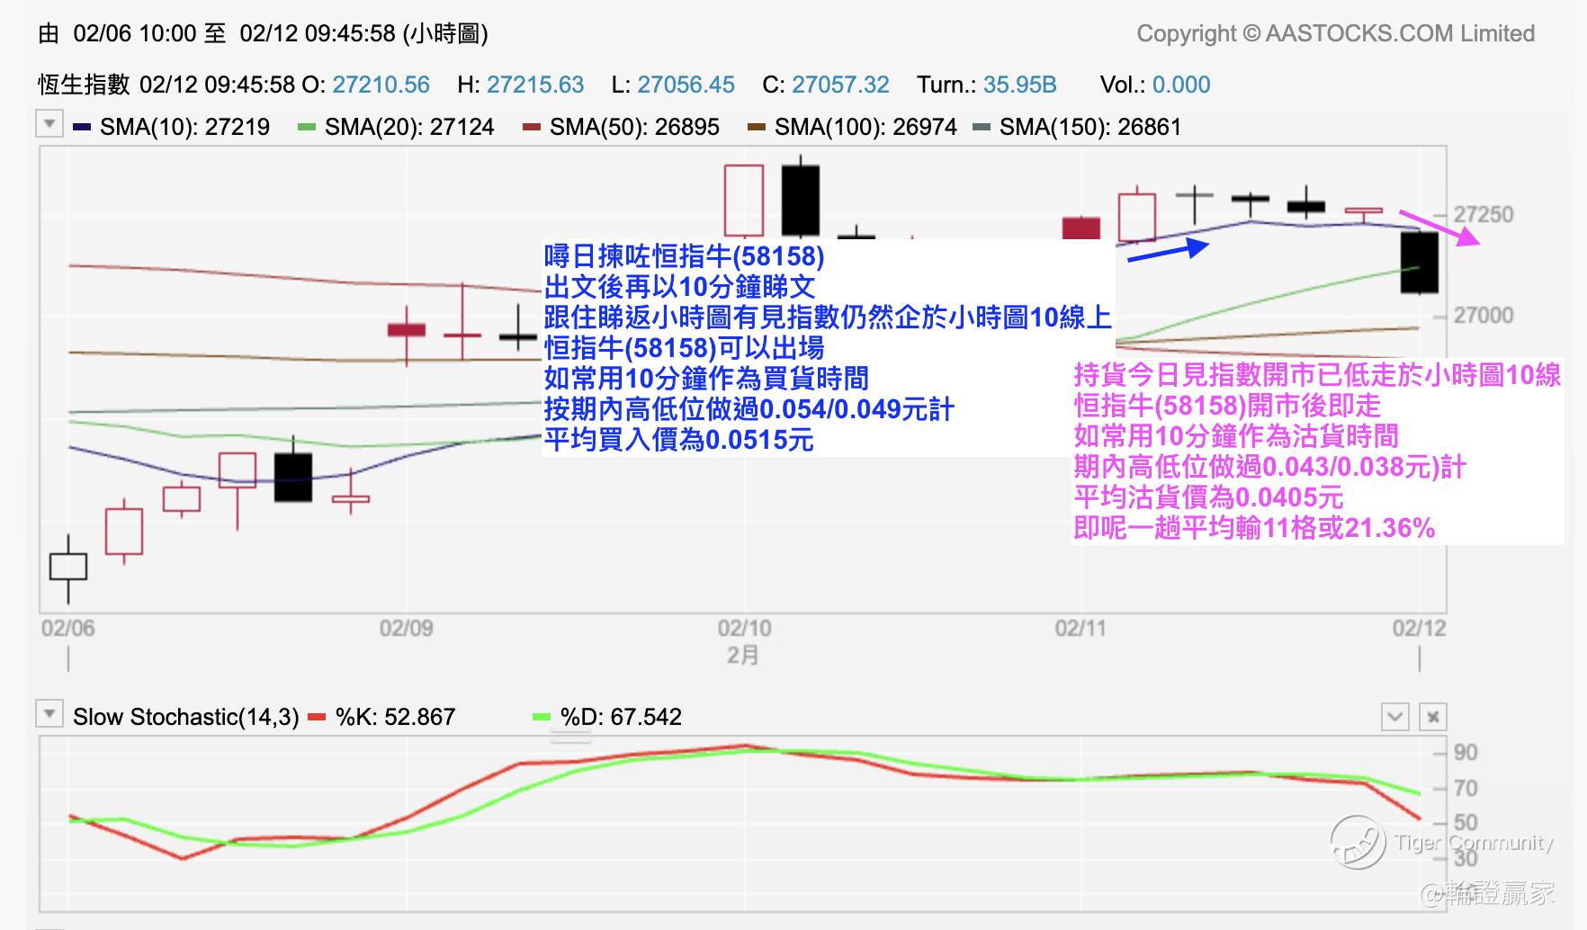
Task: Click the pink annotation text block
Action: (x=1317, y=452)
